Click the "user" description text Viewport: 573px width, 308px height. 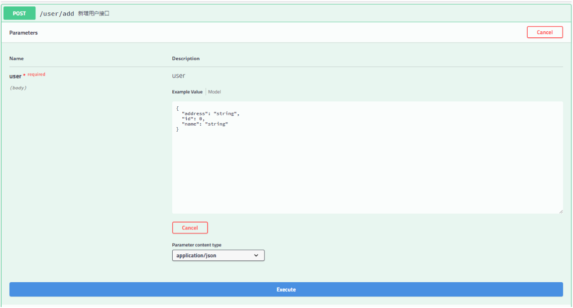(179, 76)
